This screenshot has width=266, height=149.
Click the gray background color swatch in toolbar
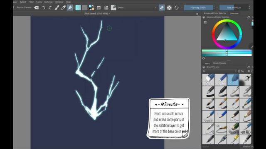pyautogui.click(x=84, y=7)
